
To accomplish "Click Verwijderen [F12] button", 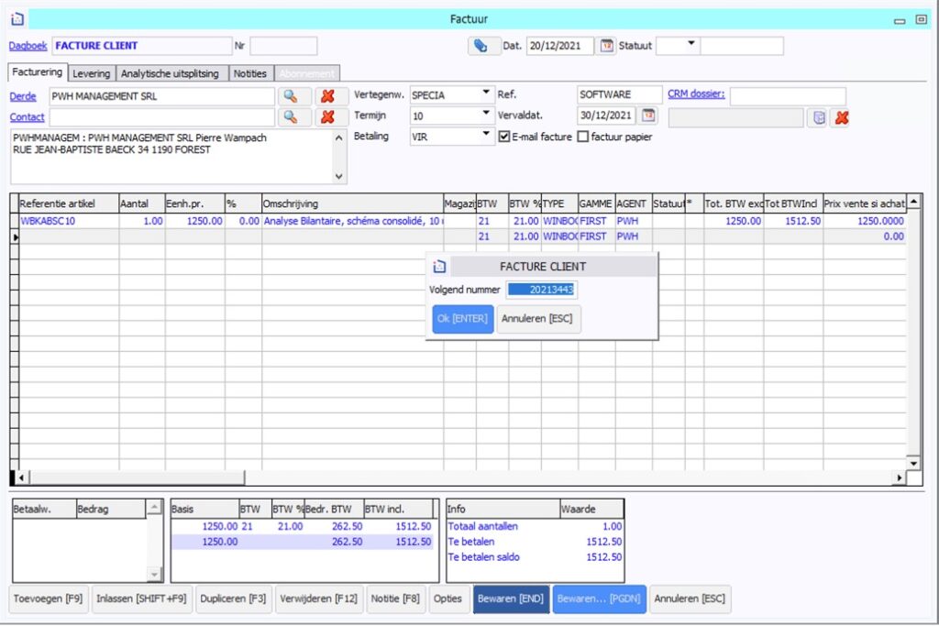I will coord(318,599).
